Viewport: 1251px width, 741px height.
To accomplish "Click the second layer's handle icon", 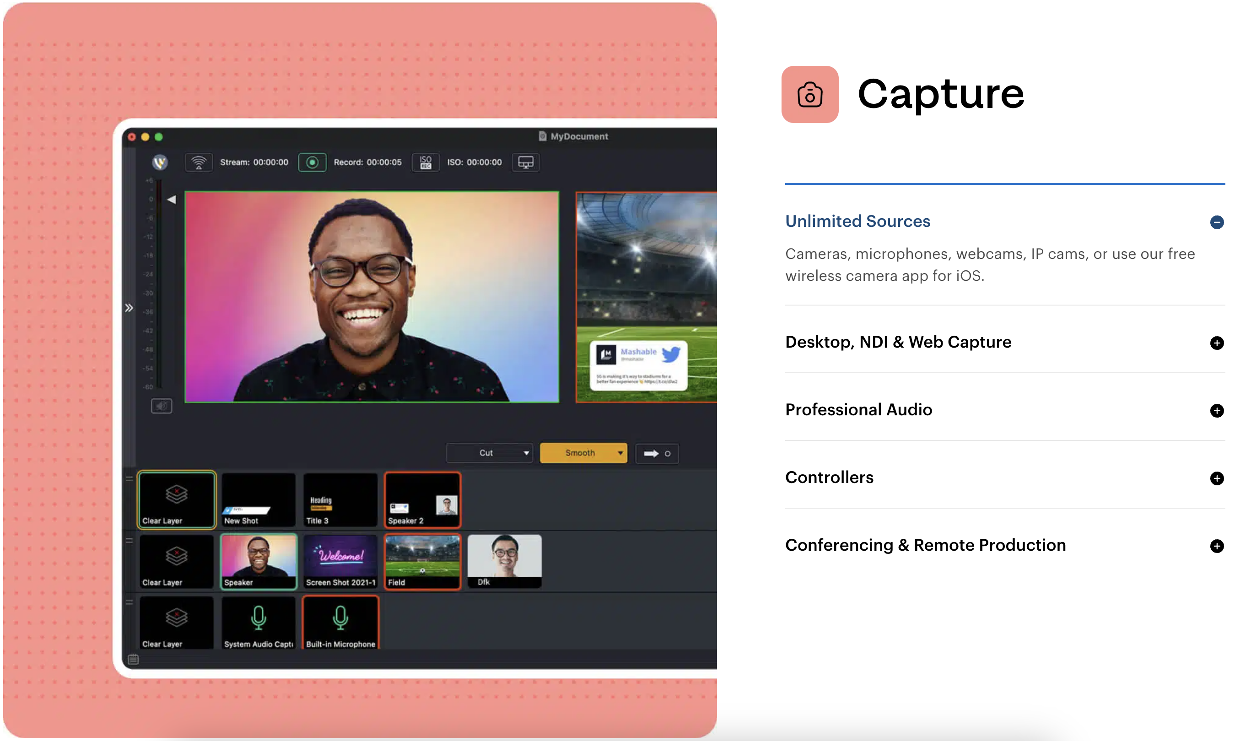I will 129,540.
